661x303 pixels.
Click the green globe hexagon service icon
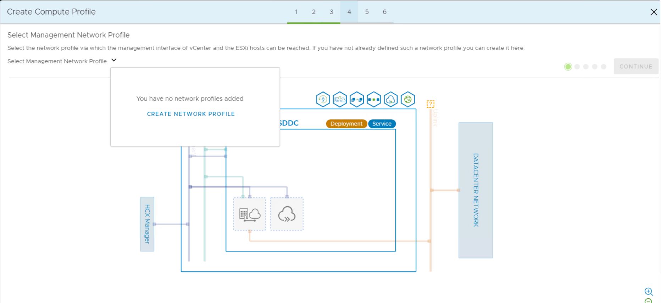[408, 100]
